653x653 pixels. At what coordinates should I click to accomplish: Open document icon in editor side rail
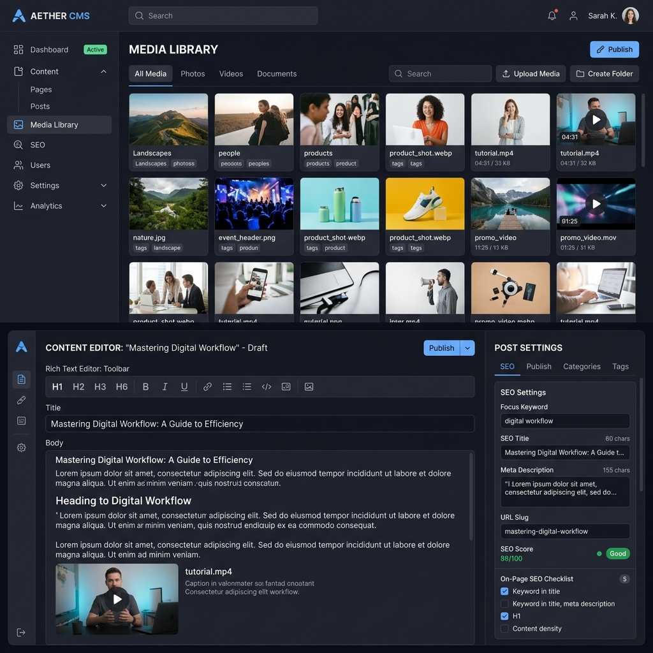pyautogui.click(x=21, y=379)
